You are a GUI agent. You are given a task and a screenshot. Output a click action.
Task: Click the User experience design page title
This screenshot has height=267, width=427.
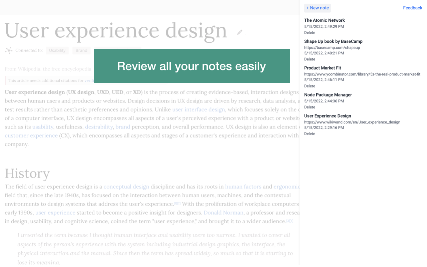tap(116, 30)
